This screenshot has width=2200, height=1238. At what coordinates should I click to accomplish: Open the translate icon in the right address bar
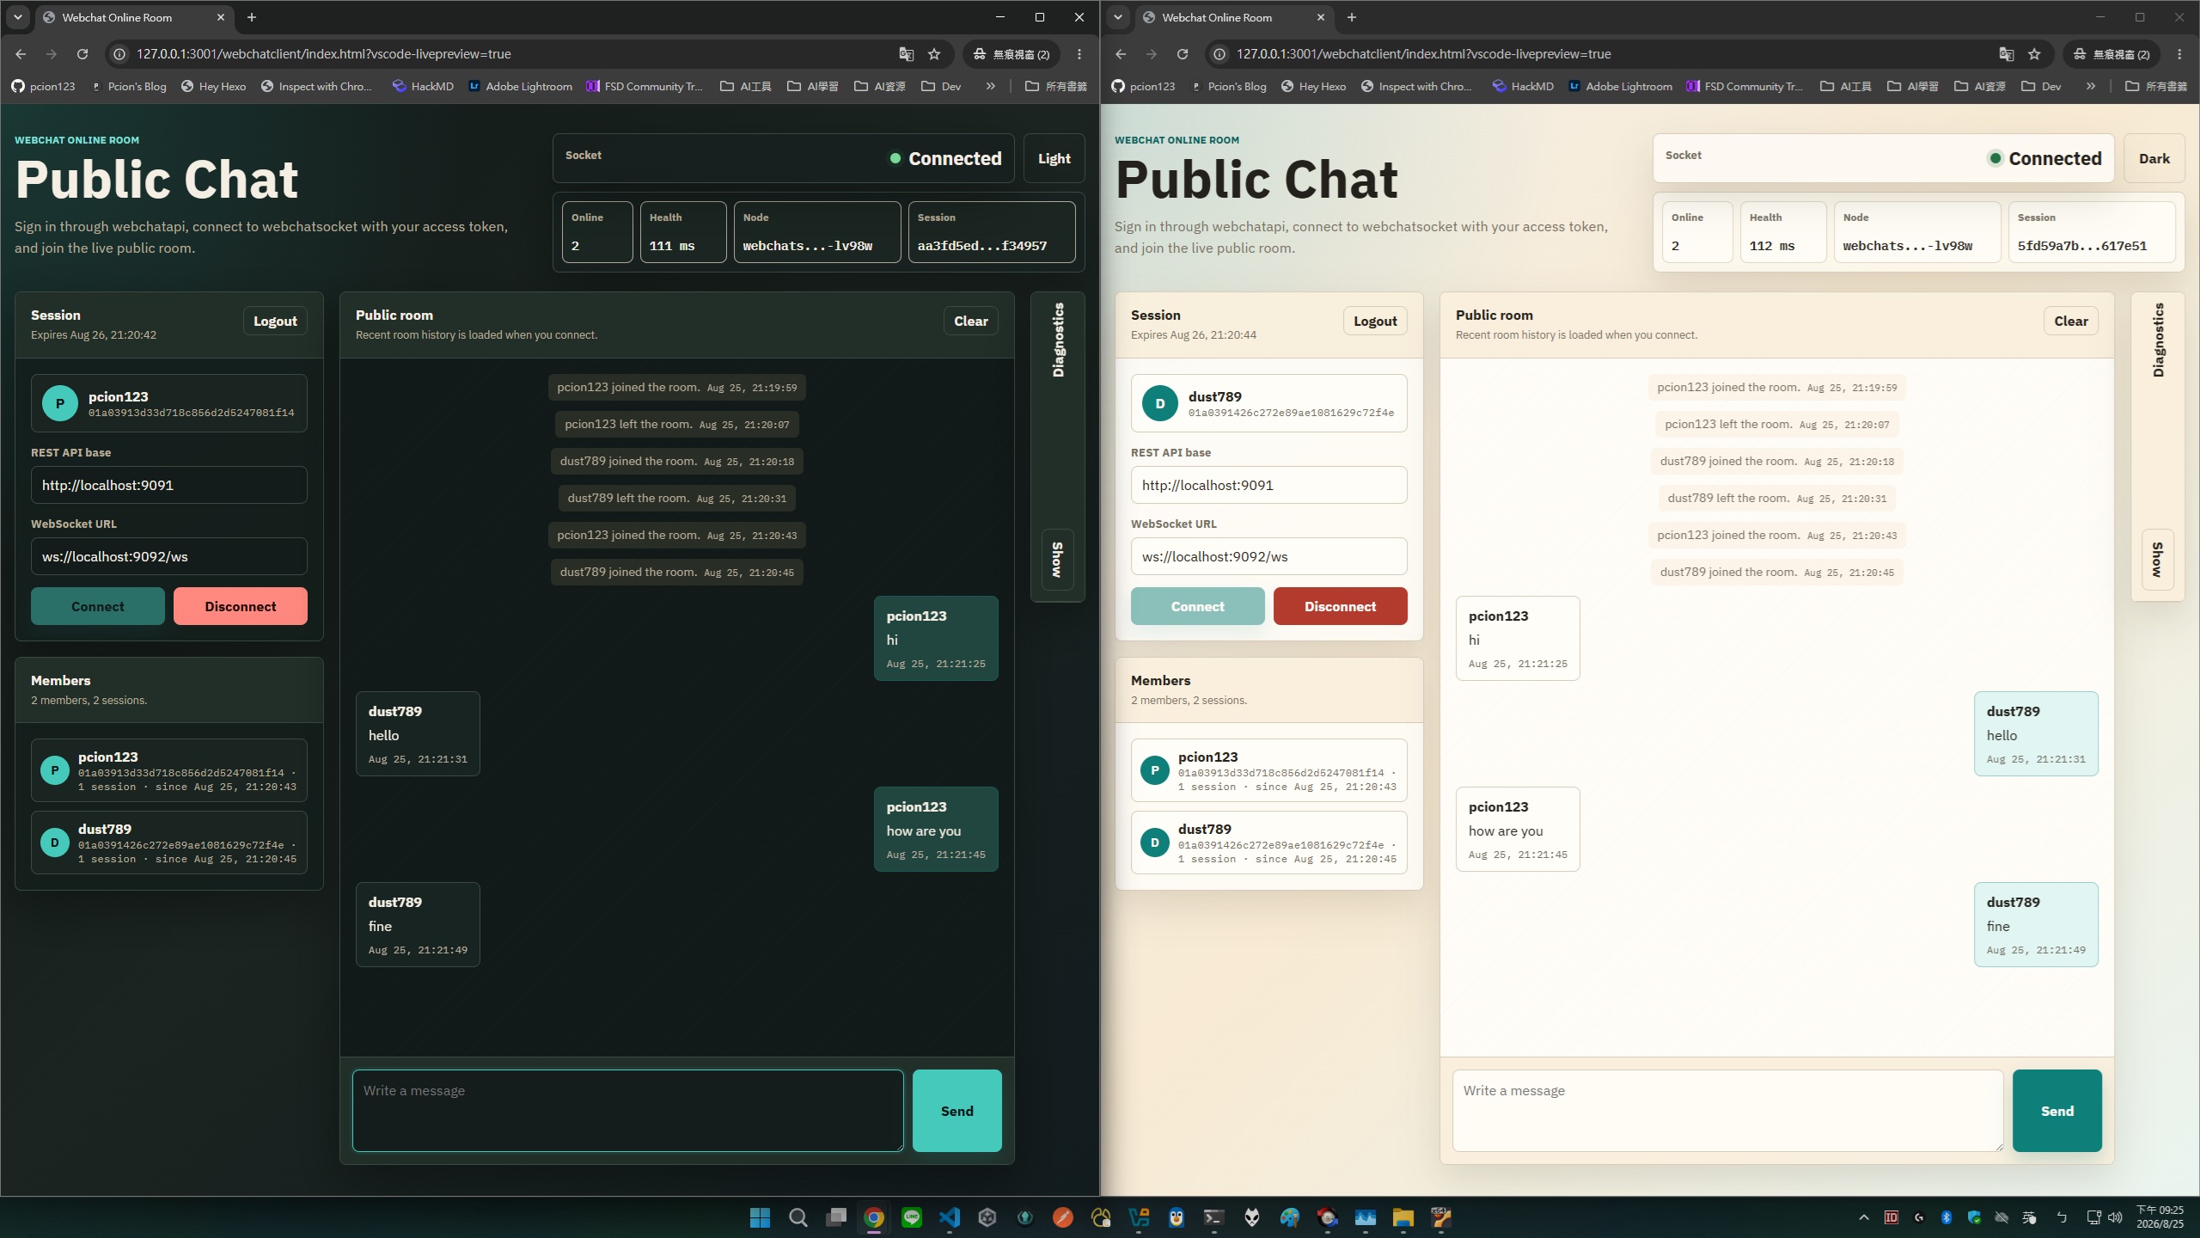click(2007, 54)
